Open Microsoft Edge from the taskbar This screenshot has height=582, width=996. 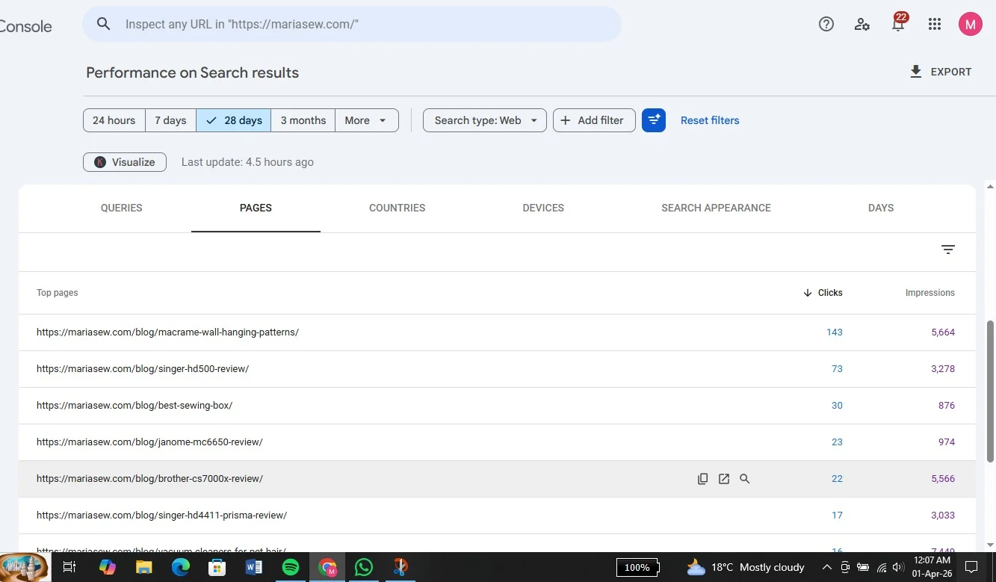click(180, 567)
